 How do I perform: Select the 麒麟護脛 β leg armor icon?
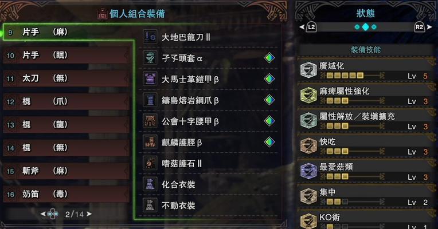tap(150, 142)
